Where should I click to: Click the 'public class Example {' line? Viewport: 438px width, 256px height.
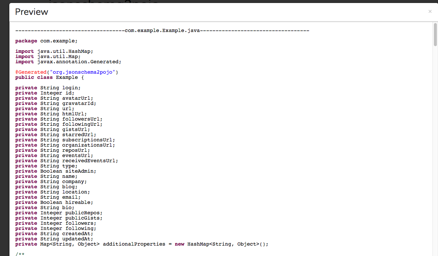click(x=50, y=77)
